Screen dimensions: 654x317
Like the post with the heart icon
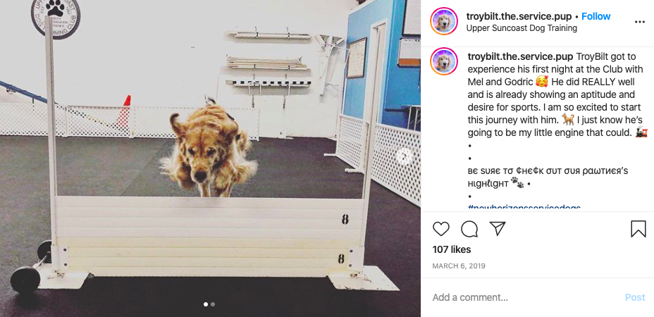pyautogui.click(x=441, y=229)
